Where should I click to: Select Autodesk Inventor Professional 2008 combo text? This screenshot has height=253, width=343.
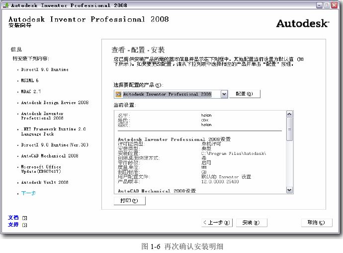(167, 94)
